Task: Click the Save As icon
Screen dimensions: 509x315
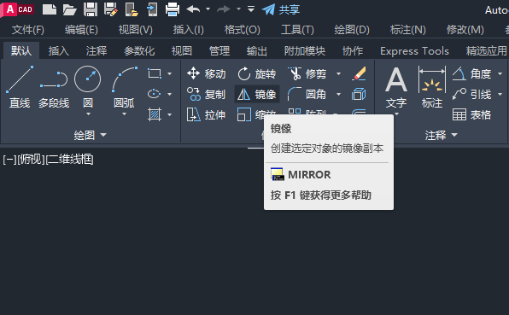Action: point(111,9)
